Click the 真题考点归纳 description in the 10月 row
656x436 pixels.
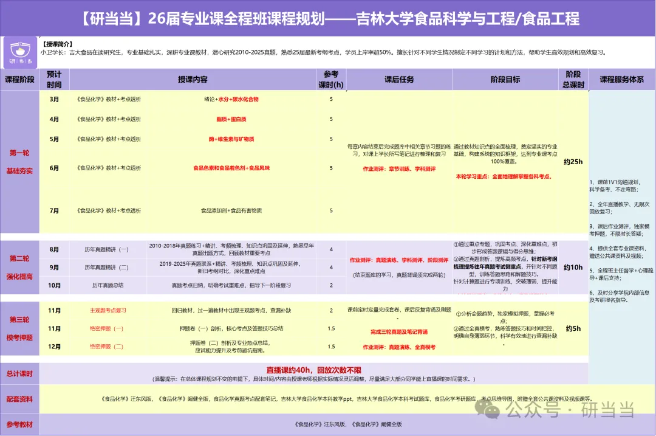[231, 285]
